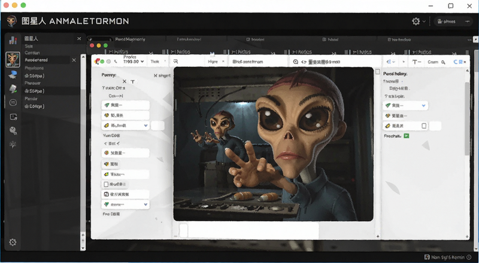Screen dimensions: 479x263
Task: Open the "Tlete" dropdown in inner toolbar
Action: (x=158, y=62)
